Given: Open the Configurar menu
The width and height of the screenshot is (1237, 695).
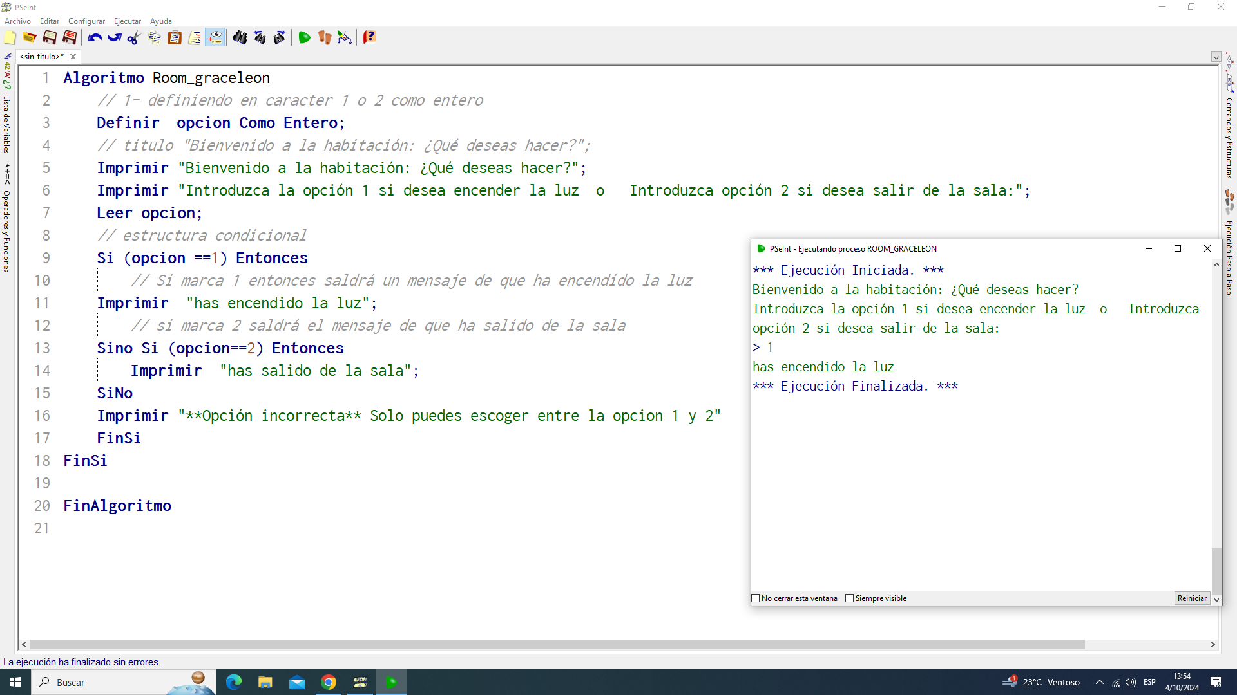Looking at the screenshot, I should (86, 21).
